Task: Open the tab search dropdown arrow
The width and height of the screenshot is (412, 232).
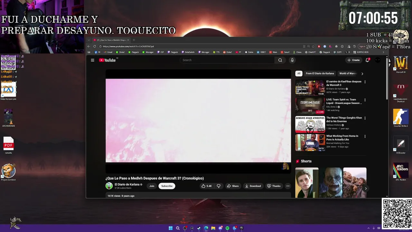Action: pyautogui.click(x=89, y=40)
